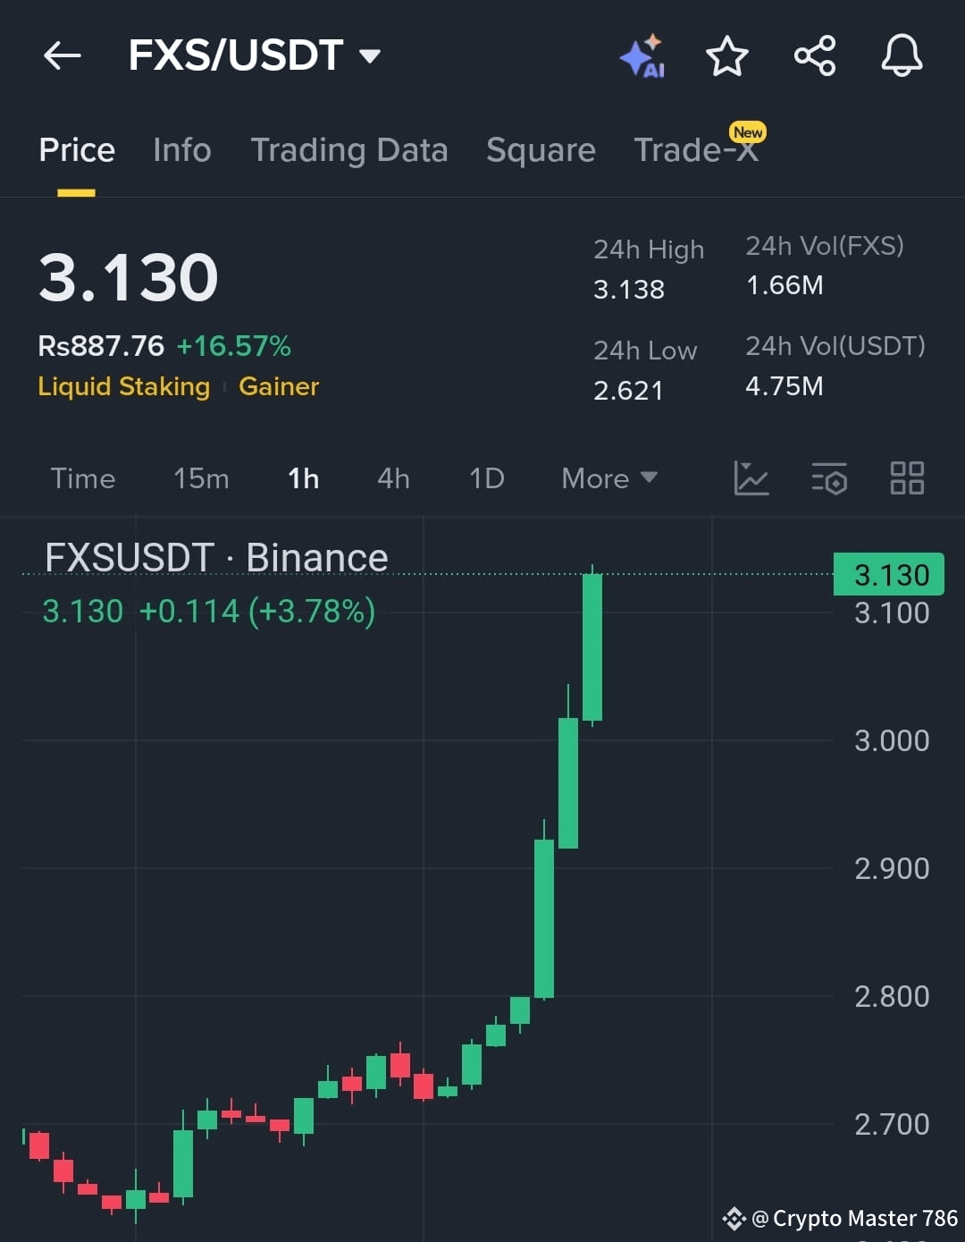Click the latest tall green candlestick
The image size is (965, 1242).
592,647
